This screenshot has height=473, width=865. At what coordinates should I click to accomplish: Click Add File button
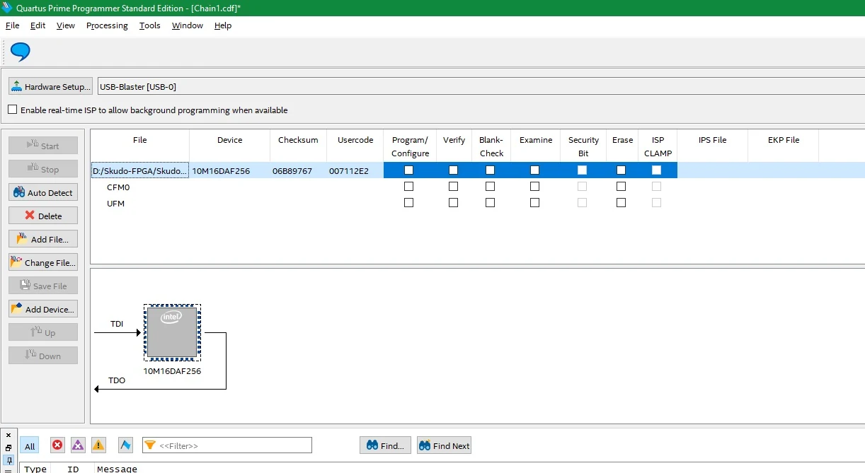tap(43, 239)
